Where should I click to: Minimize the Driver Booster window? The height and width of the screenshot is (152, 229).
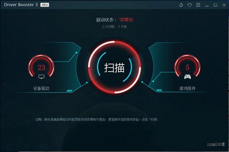(207, 5)
